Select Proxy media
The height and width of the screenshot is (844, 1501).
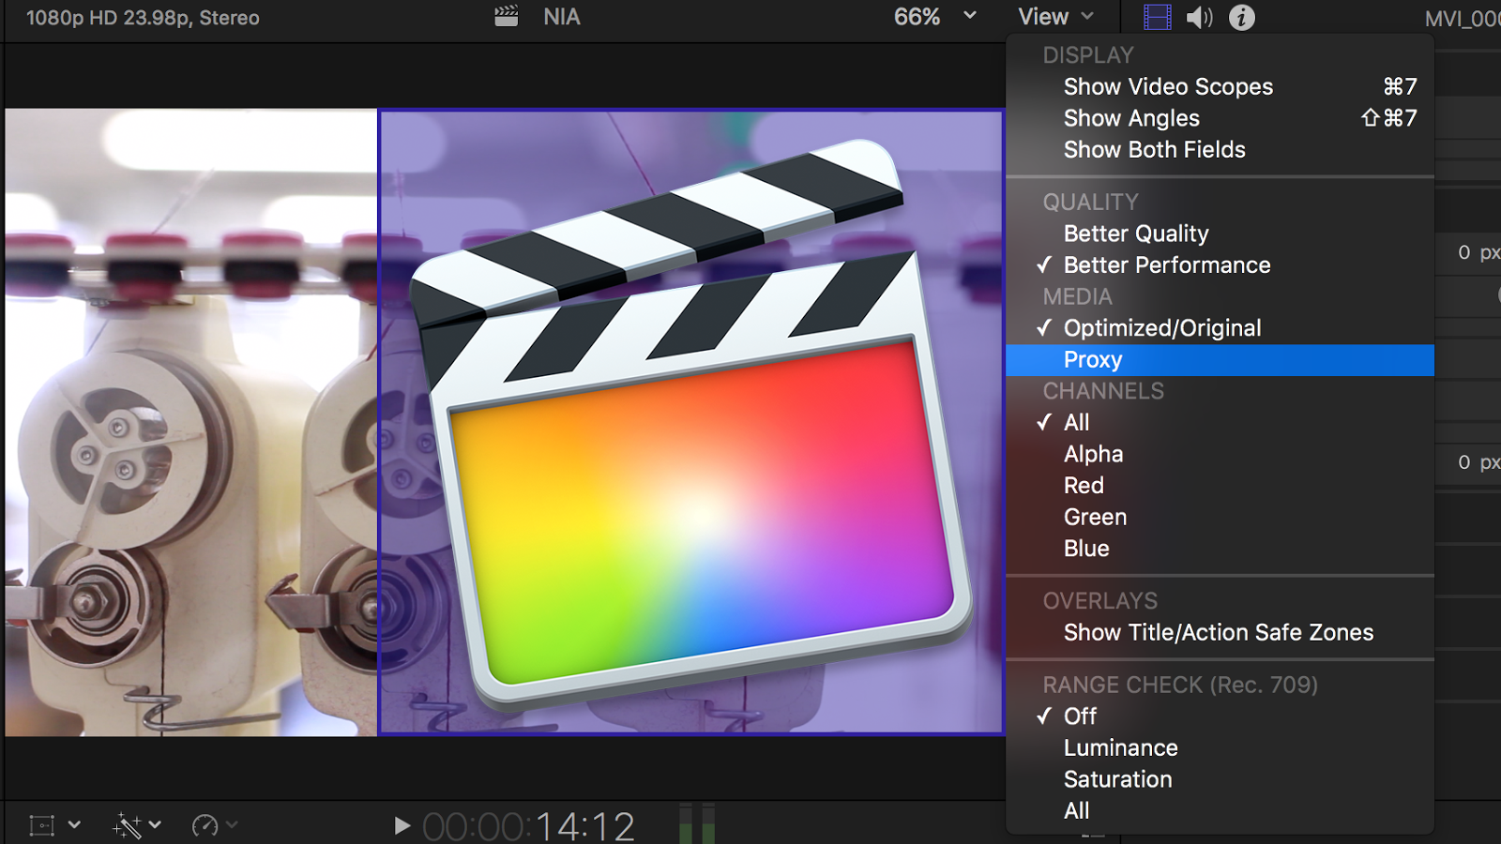tap(1220, 360)
